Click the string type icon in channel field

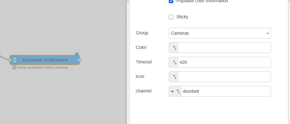(x=178, y=91)
